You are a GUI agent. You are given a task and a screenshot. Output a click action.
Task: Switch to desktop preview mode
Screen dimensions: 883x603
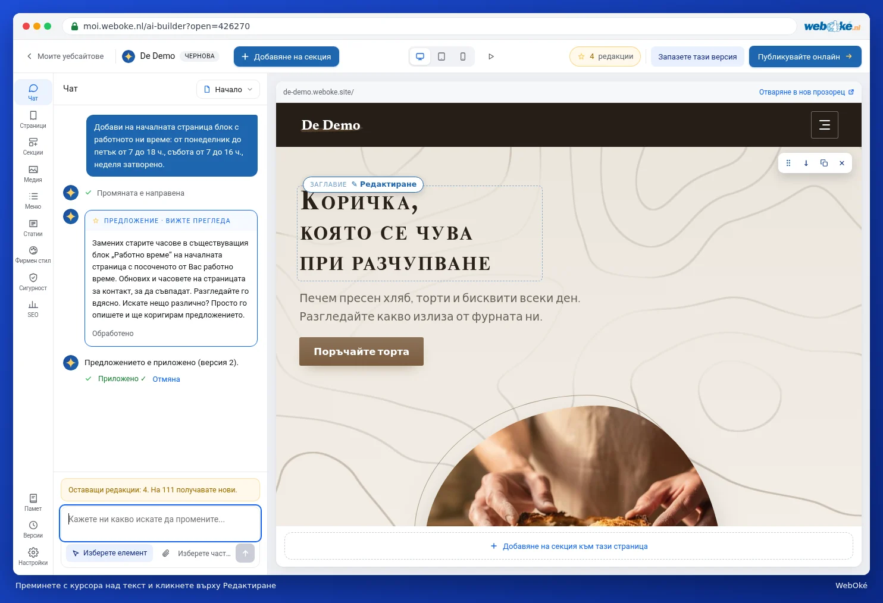(x=420, y=56)
